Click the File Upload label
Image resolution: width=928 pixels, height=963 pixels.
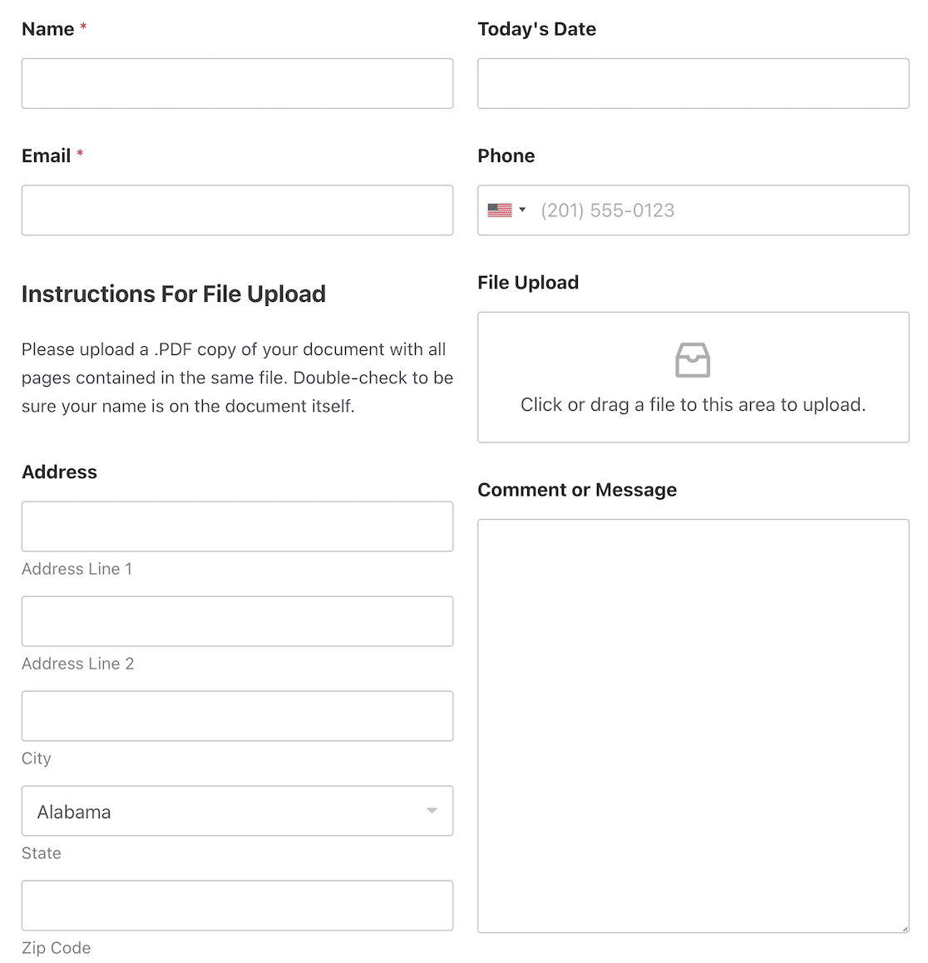point(528,283)
